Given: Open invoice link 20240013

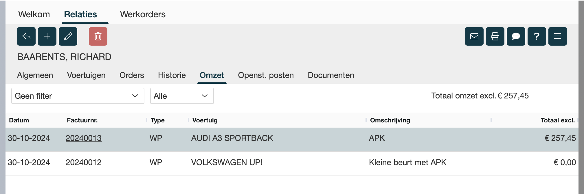Looking at the screenshot, I should tap(83, 138).
